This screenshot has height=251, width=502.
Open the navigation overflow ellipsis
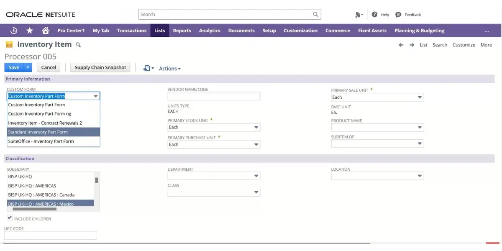pyautogui.click(x=487, y=31)
